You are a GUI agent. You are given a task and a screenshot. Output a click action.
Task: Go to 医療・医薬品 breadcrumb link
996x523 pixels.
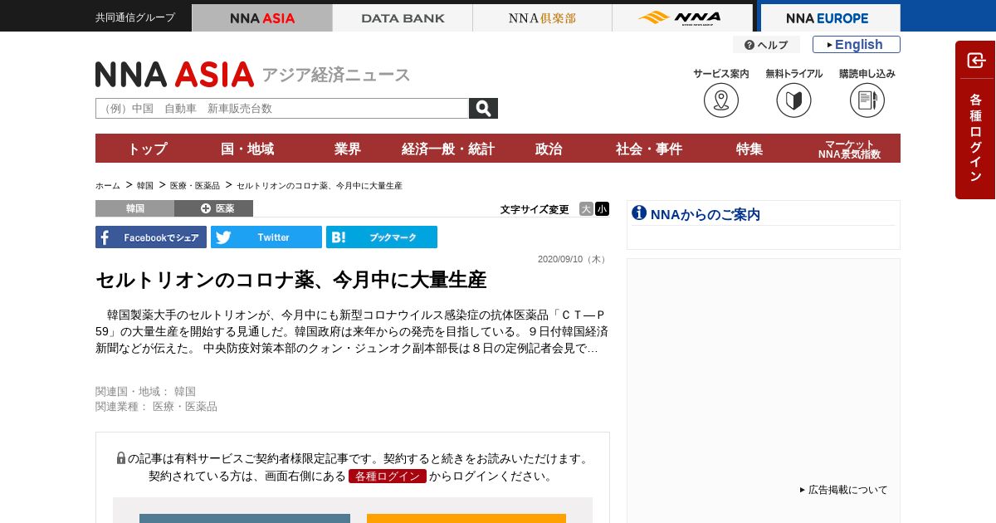coord(195,186)
